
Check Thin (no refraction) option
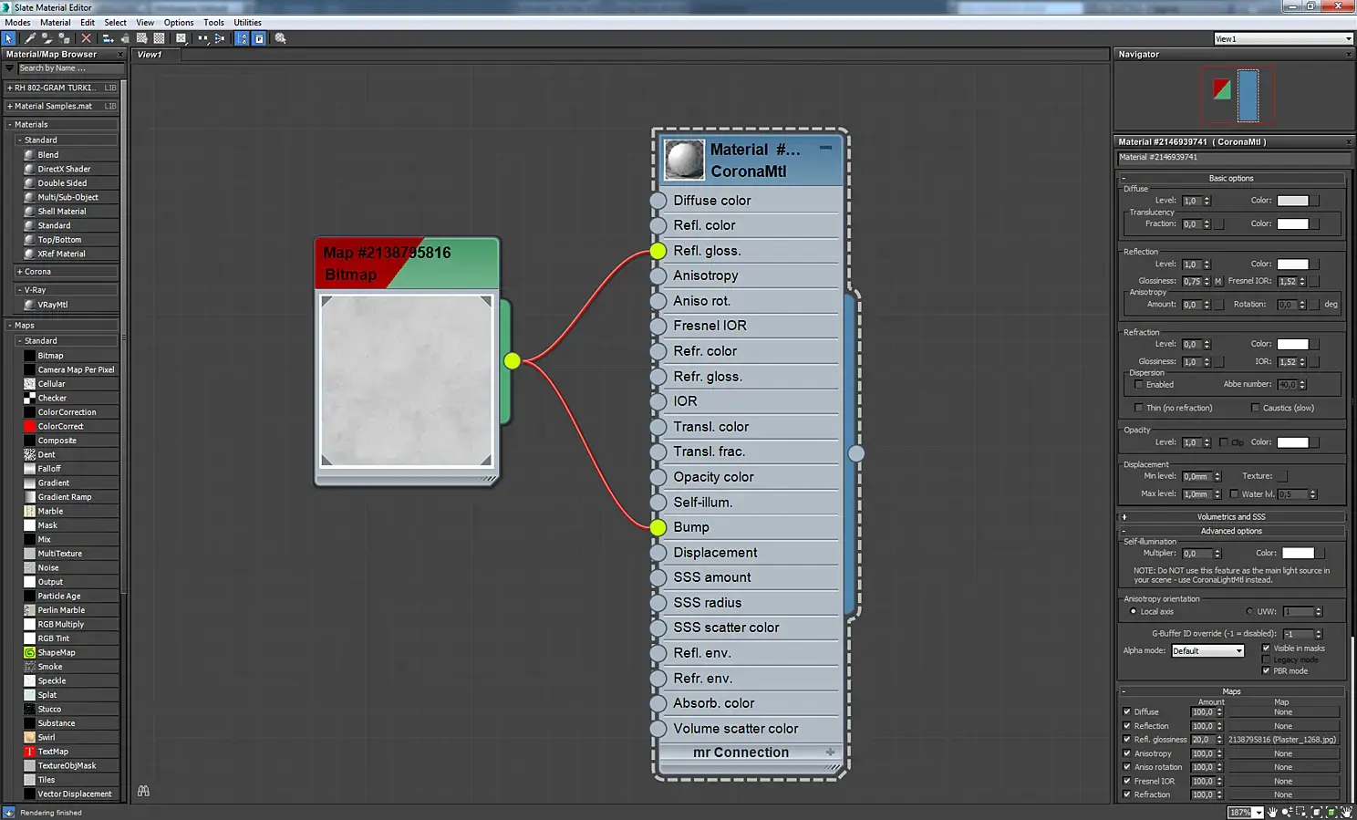click(1138, 408)
